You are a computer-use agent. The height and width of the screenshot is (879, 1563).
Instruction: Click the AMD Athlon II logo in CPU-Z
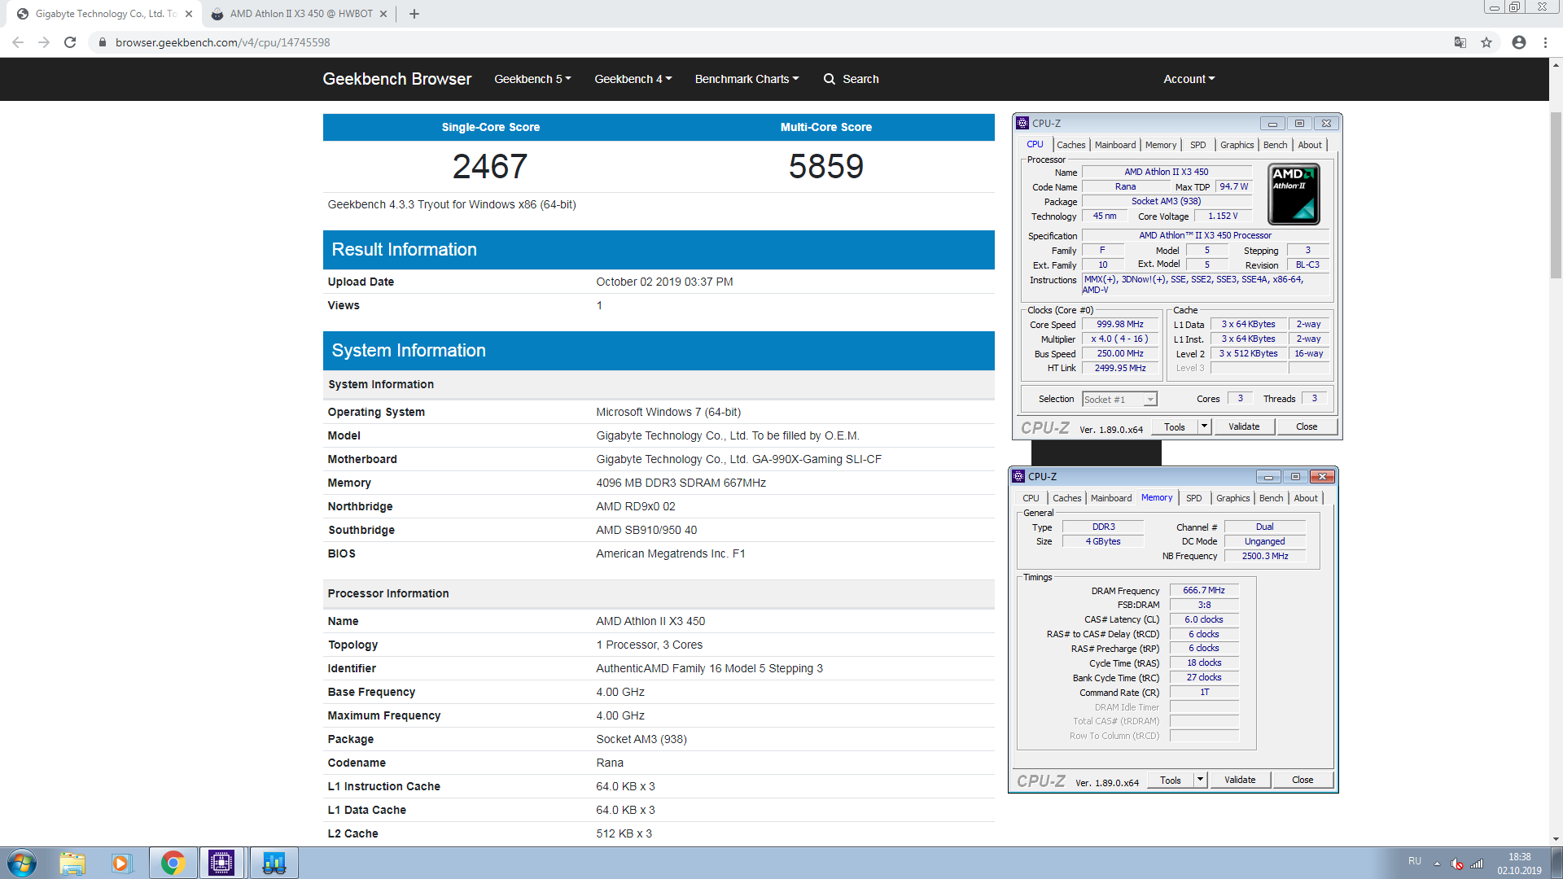click(1294, 194)
